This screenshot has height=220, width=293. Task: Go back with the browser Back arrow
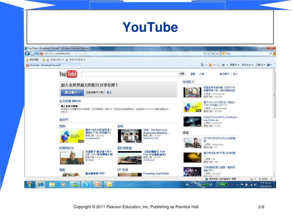coord(27,54)
